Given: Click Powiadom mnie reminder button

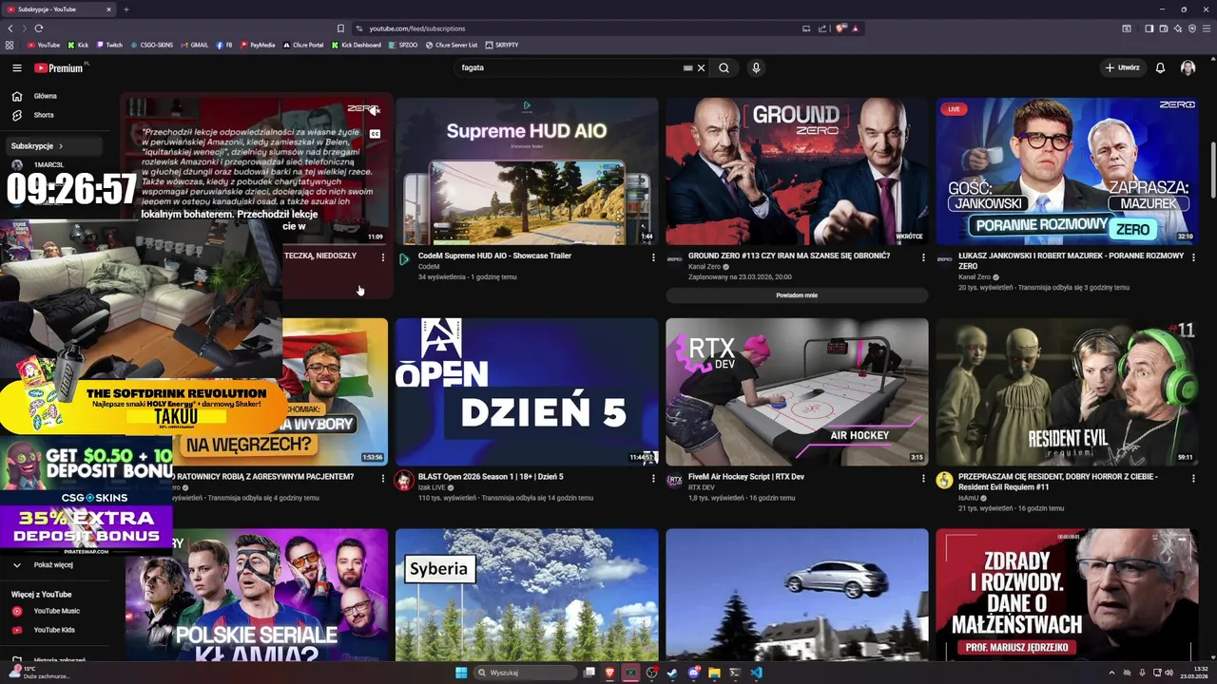Looking at the screenshot, I should (797, 295).
